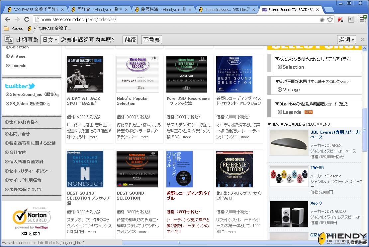Open the Nobu's Popular Selection album cover
Image resolution: width=369 pixels, height=247 pixels.
138,74
